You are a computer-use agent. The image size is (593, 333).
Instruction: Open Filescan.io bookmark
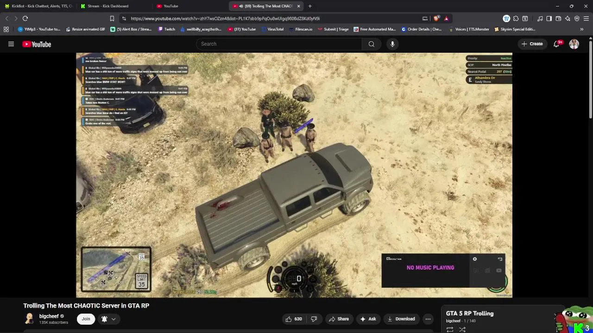pos(300,29)
